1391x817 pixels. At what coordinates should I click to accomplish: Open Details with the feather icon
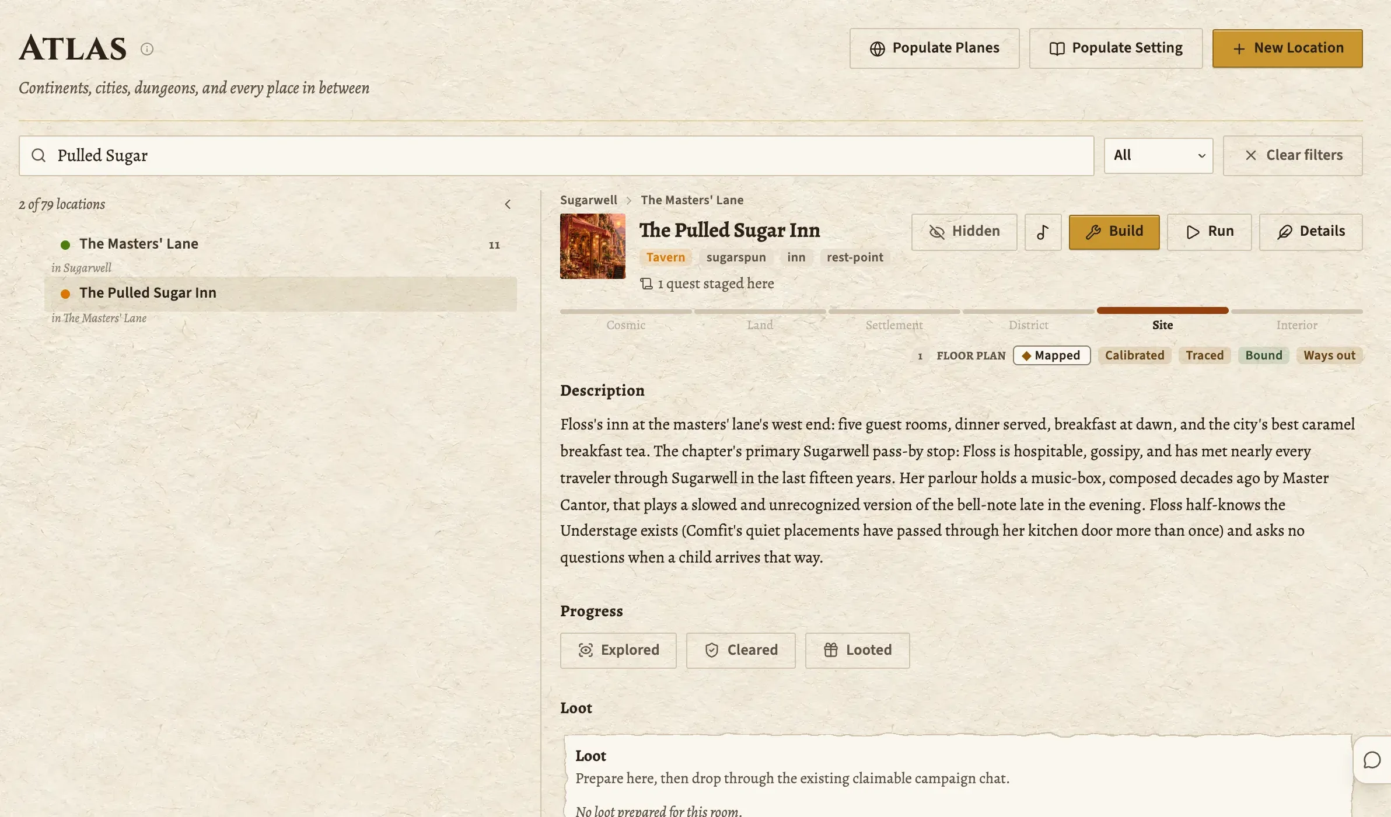point(1310,232)
